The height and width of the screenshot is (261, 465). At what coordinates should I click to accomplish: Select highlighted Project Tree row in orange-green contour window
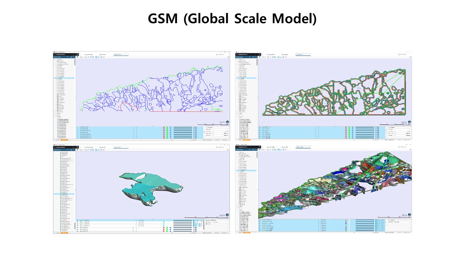click(x=246, y=78)
